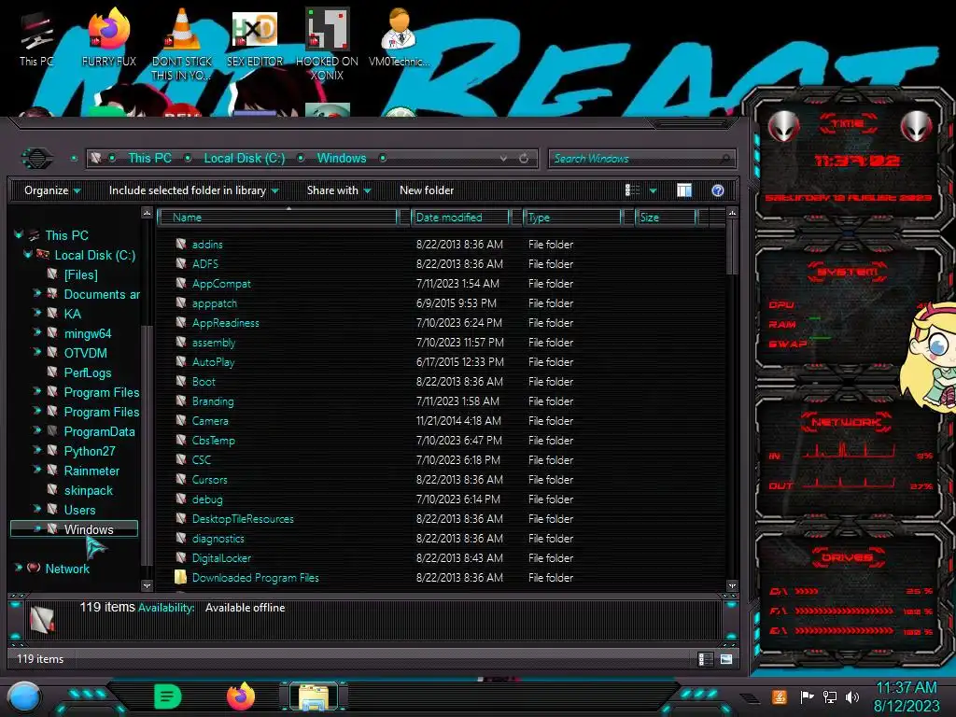Click the Downloaded Program Files folder icon
Image resolution: width=956 pixels, height=717 pixels.
(x=180, y=577)
